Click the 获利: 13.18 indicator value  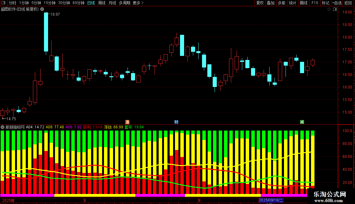[x=93, y=127]
